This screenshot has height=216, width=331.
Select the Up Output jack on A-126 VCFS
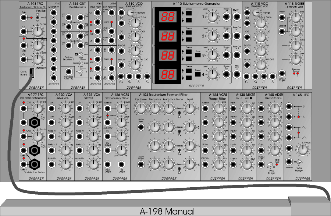click(121, 164)
